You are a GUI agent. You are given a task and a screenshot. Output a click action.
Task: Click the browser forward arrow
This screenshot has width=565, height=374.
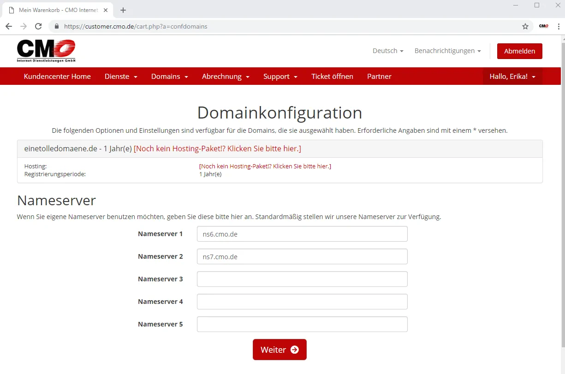click(24, 26)
